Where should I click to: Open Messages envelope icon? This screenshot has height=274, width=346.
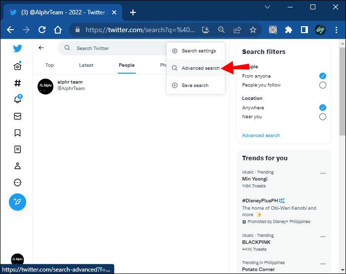click(17, 116)
